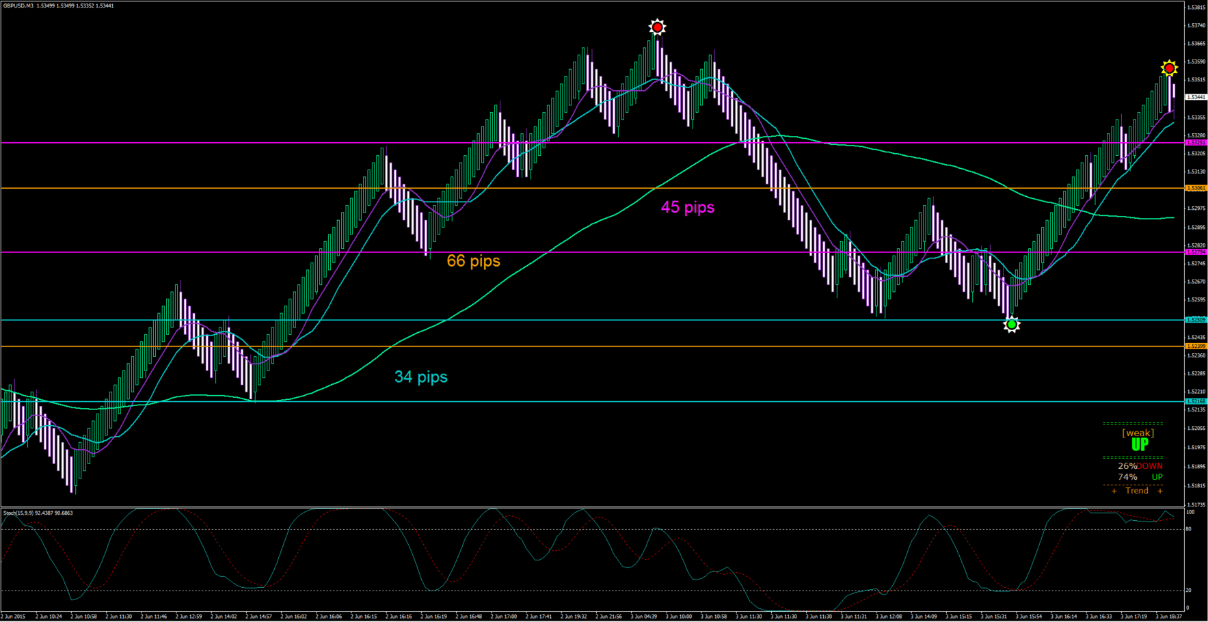Click the right plus sign beside Trend
Image resolution: width=1208 pixels, height=622 pixels.
pyautogui.click(x=1159, y=491)
